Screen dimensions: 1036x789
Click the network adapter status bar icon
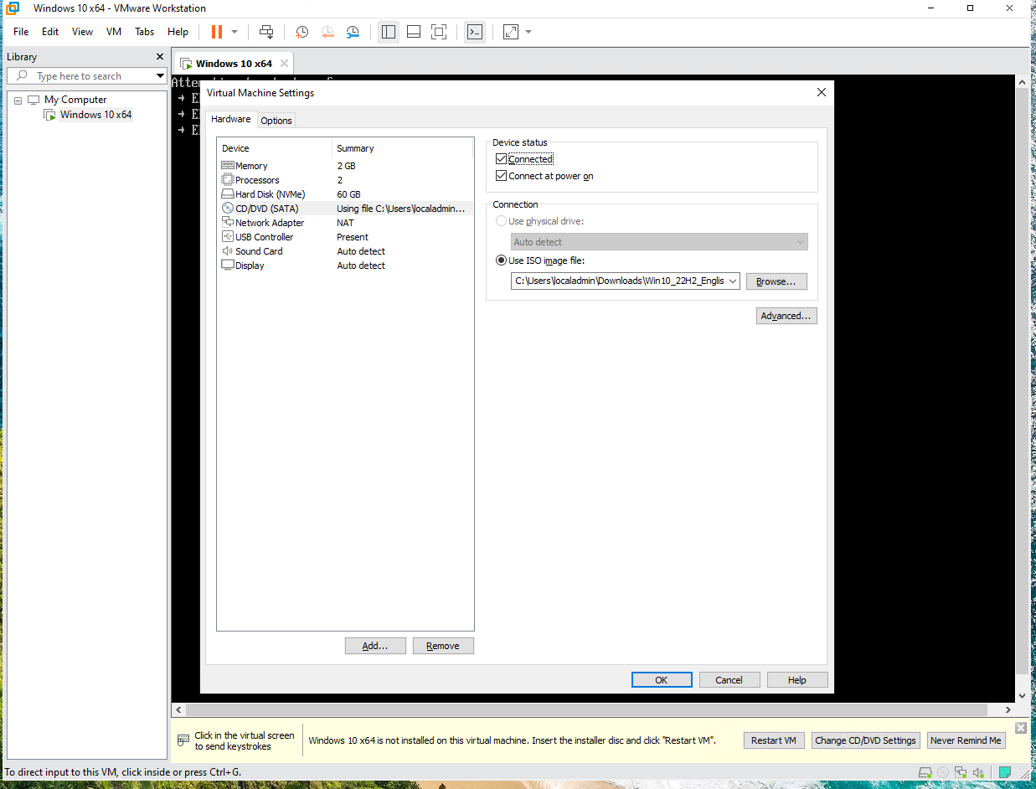click(961, 772)
